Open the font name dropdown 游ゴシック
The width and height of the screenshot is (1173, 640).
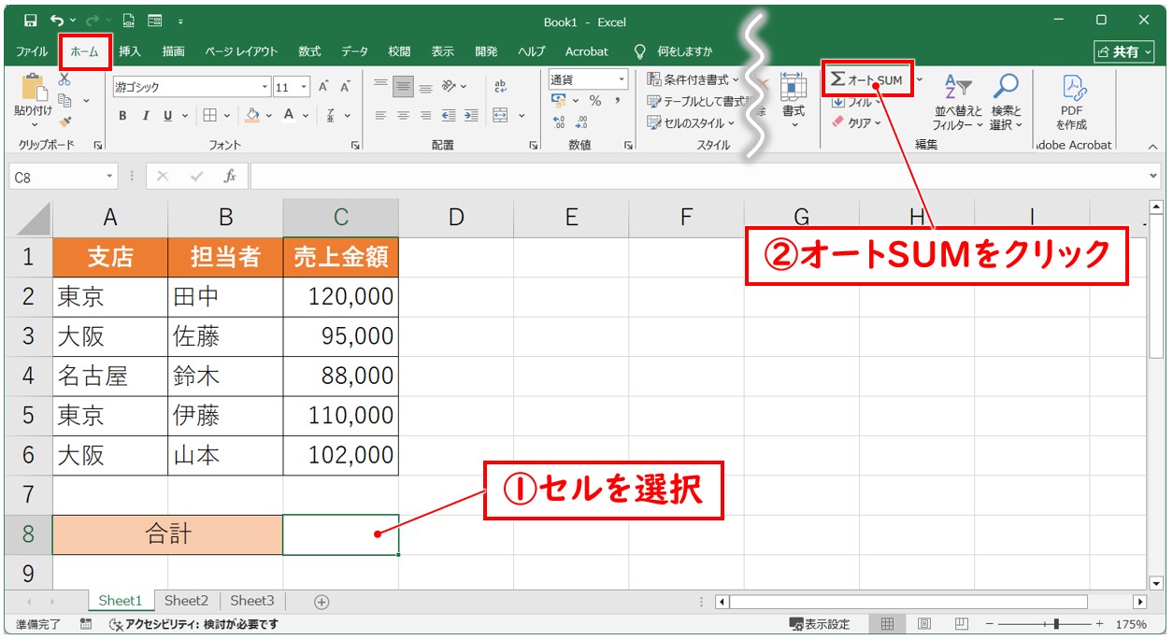265,87
